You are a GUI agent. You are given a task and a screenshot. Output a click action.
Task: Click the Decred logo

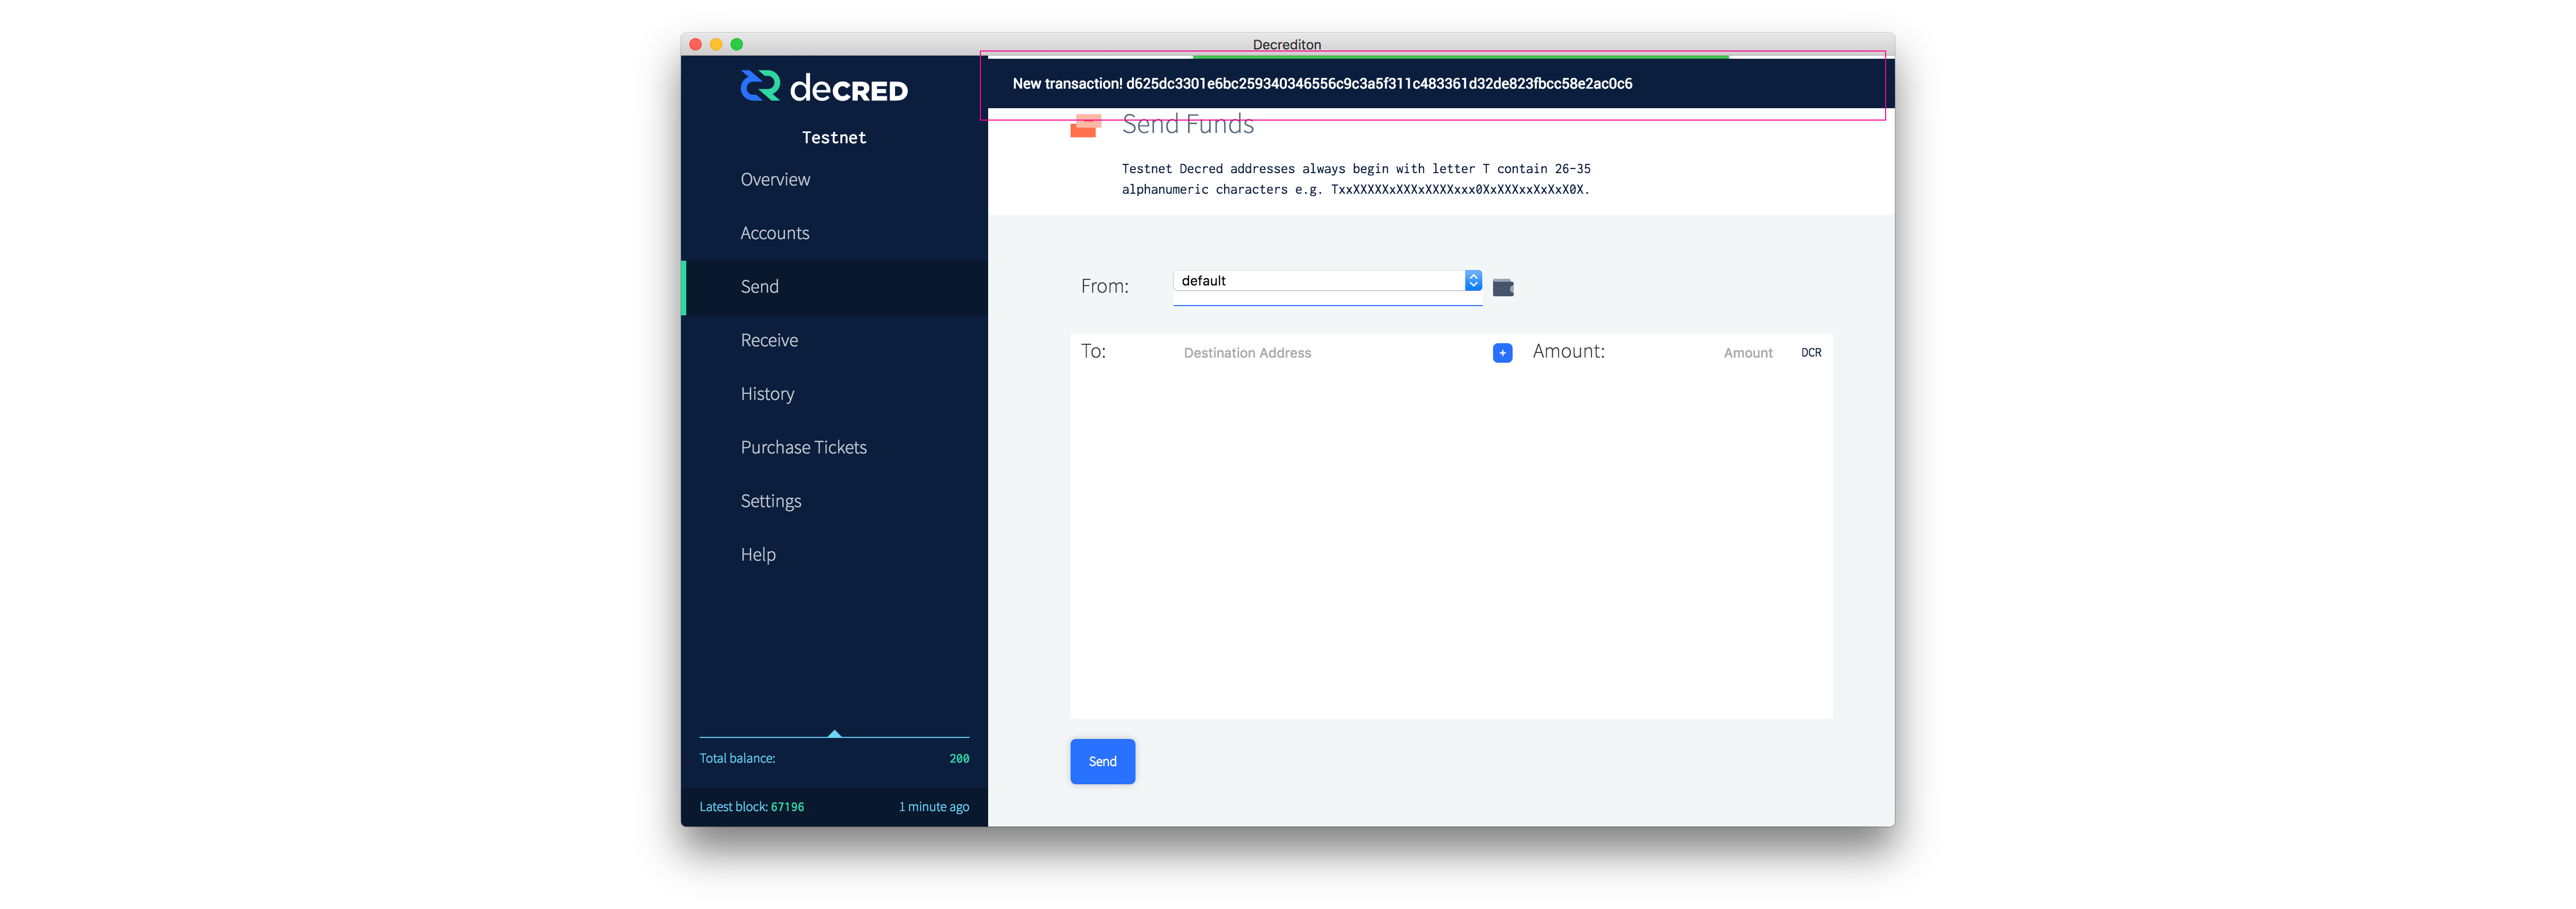click(823, 87)
